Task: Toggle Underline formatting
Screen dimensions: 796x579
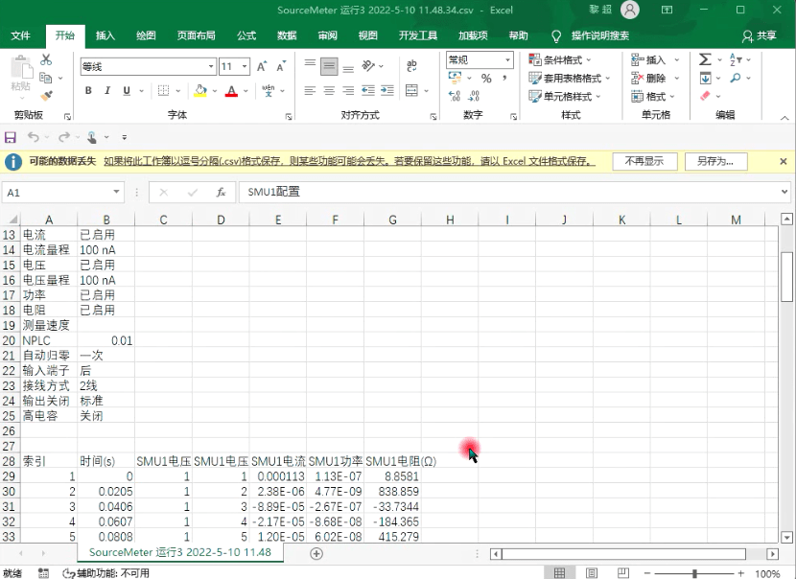Action: pos(127,91)
